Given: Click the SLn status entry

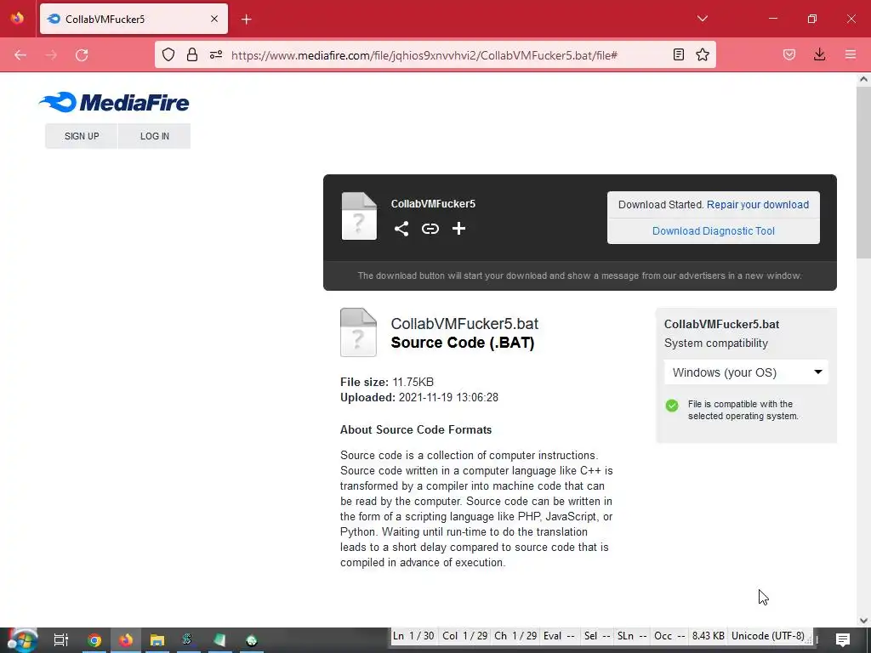Looking at the screenshot, I should [632, 636].
